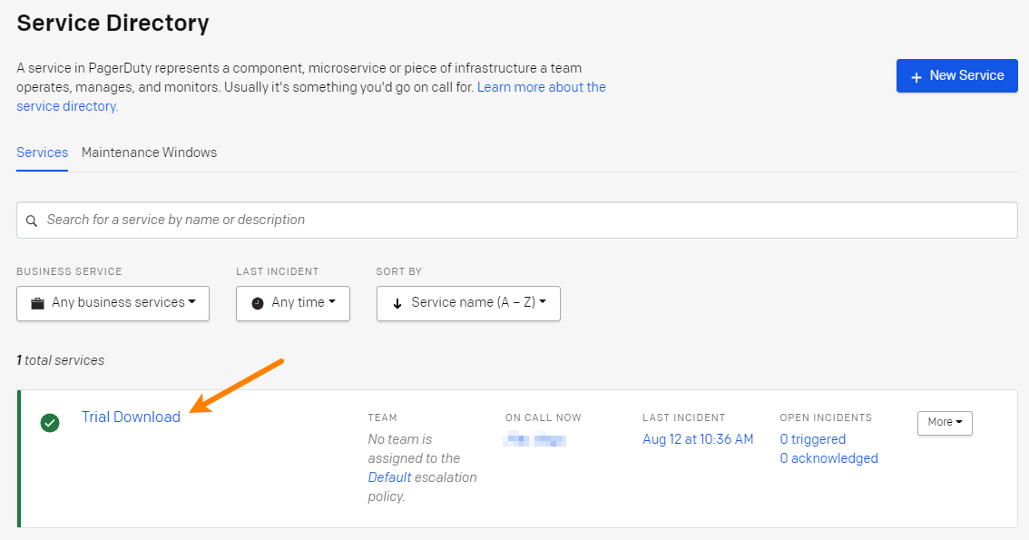Click the clock icon in Any time

[258, 303]
